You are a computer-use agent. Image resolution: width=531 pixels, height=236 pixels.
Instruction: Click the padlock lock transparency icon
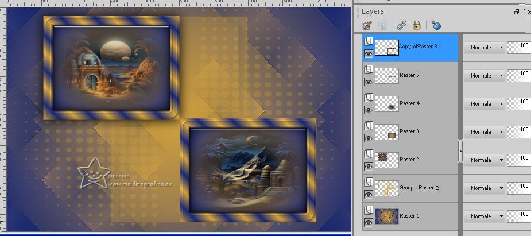(417, 25)
